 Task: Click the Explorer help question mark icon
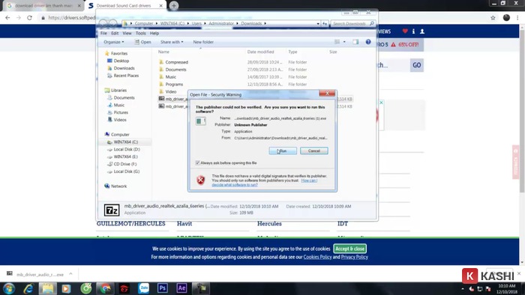pyautogui.click(x=368, y=42)
